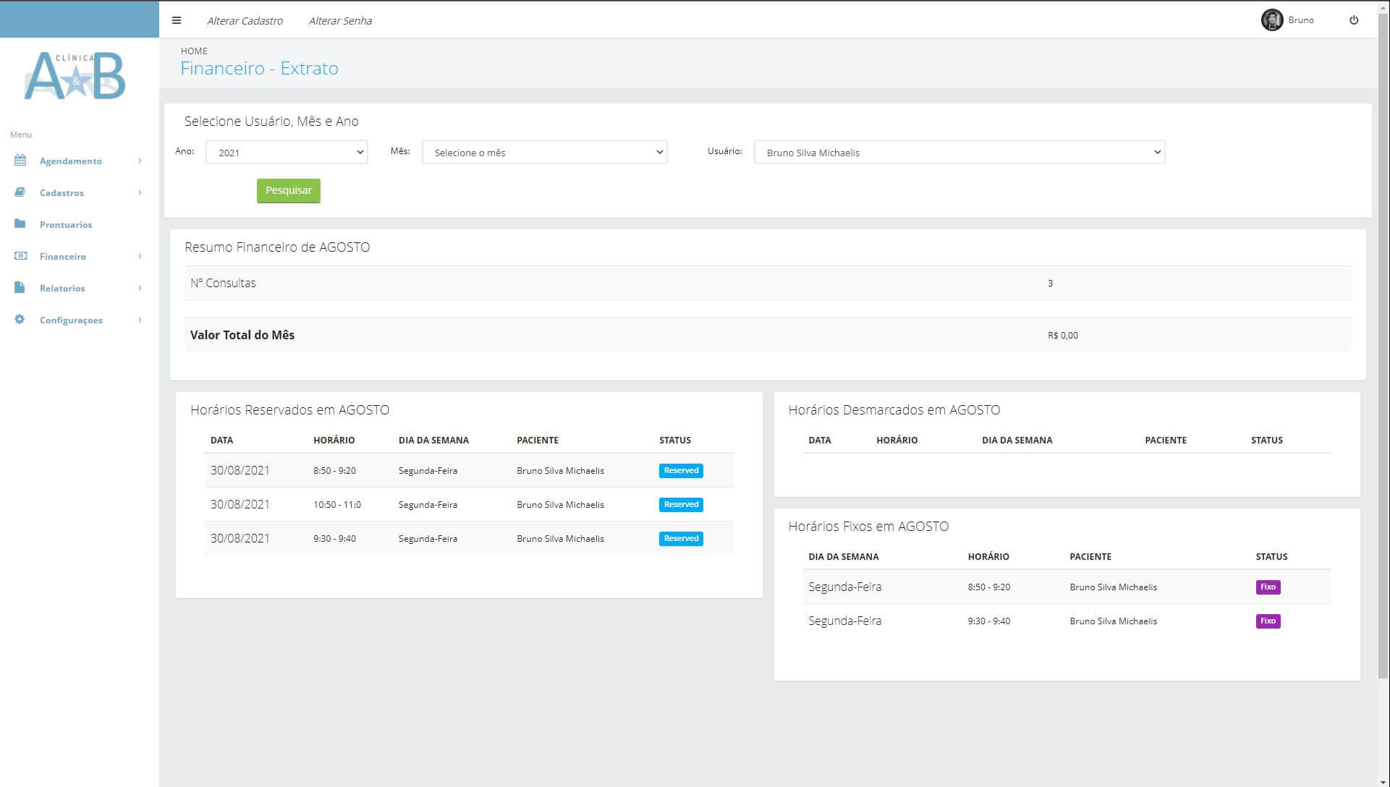1390x787 pixels.
Task: Click HORÁRIO header in Horários Fixos table
Action: 988,556
